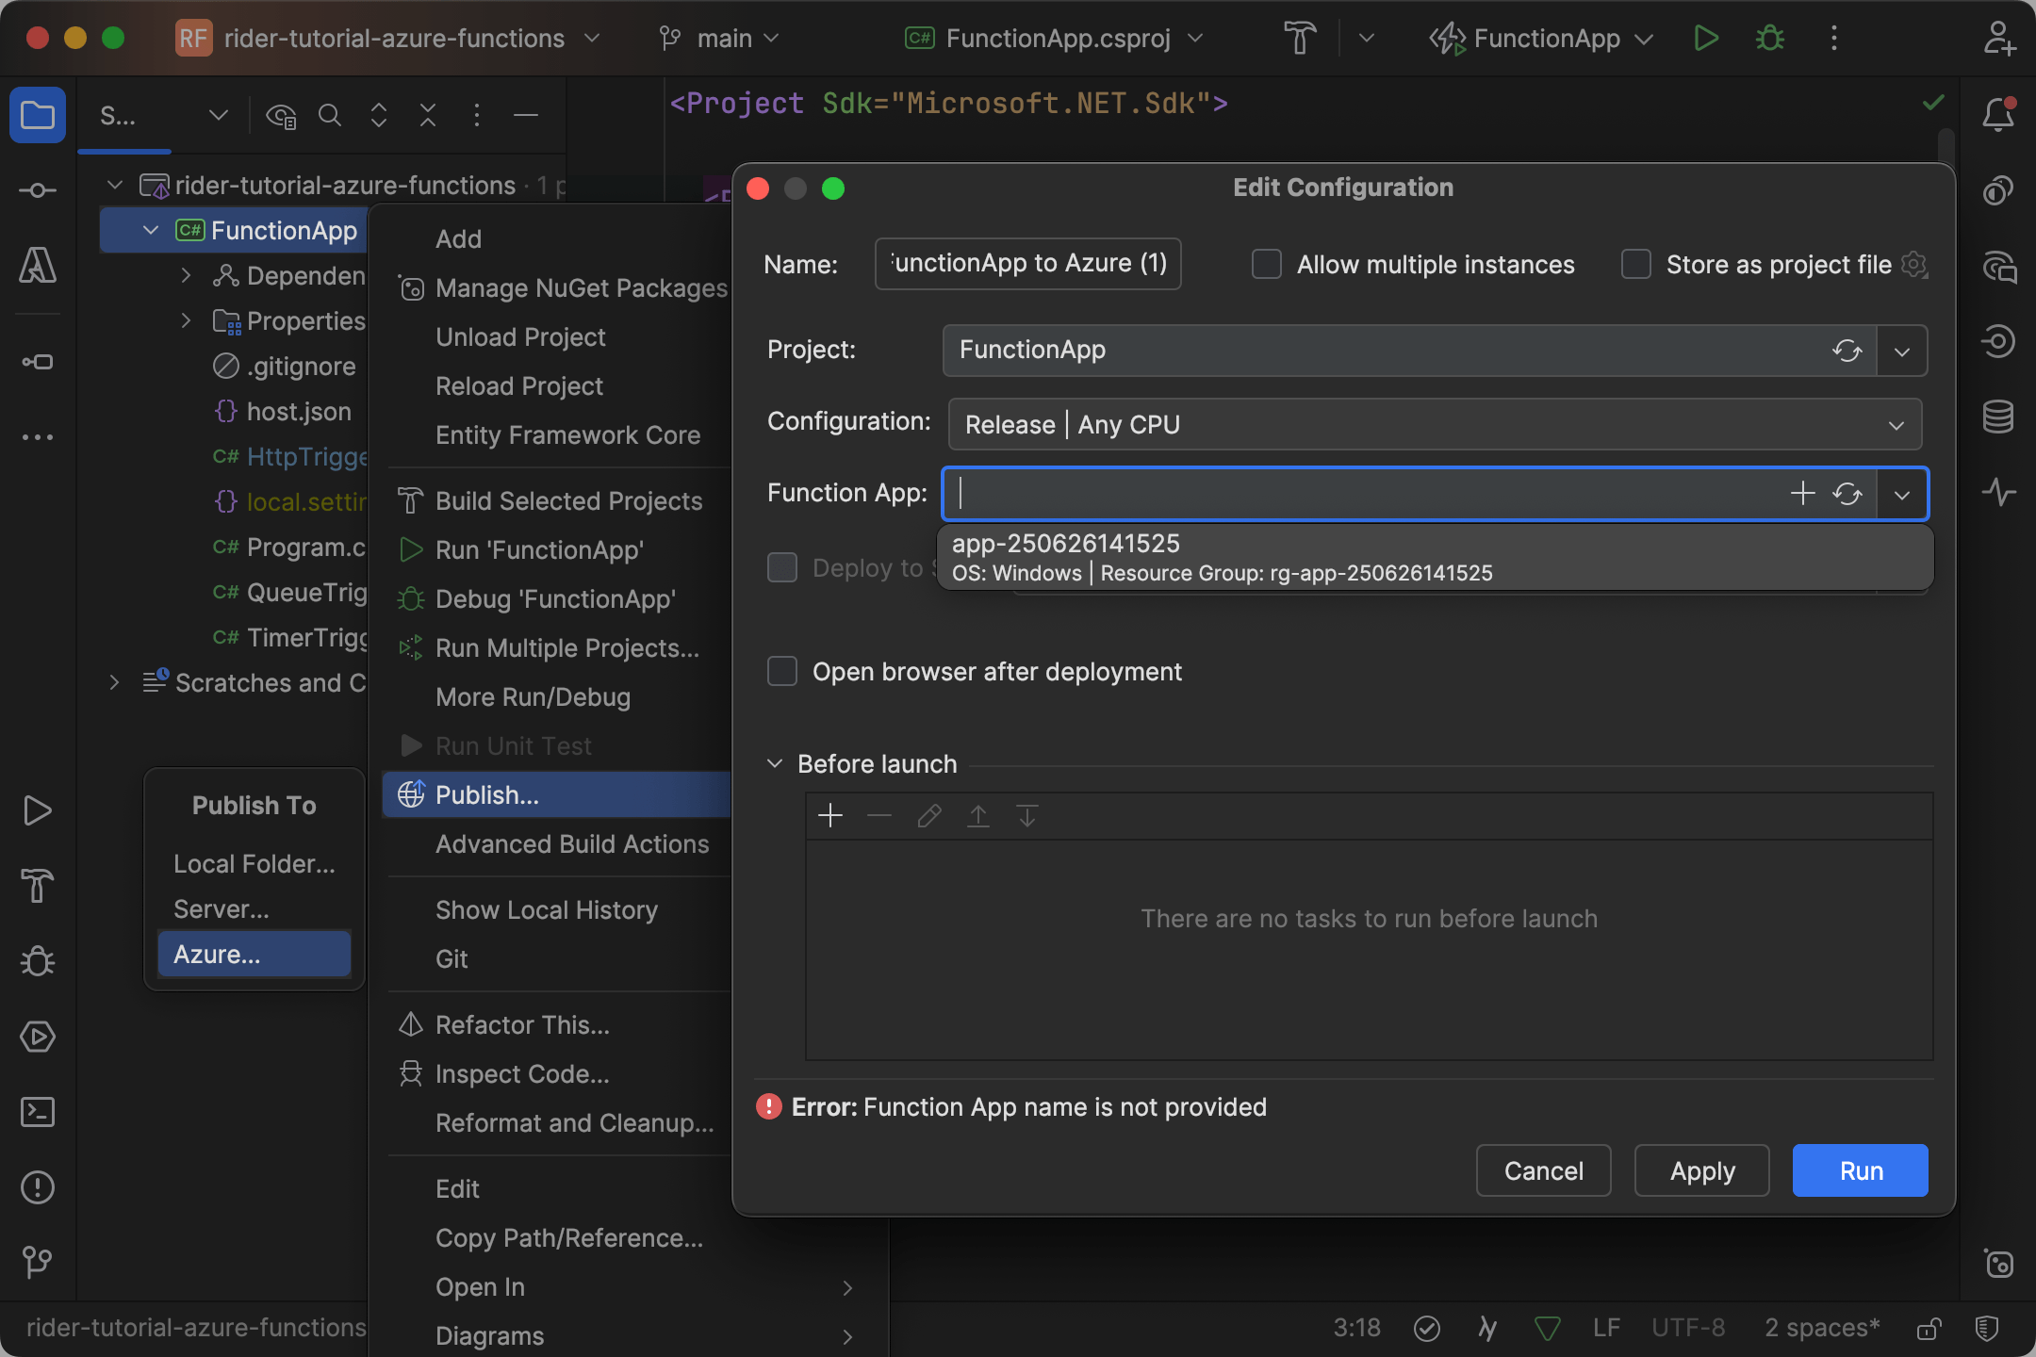
Task: Collapse the FunctionApp project node
Action: pyautogui.click(x=150, y=229)
